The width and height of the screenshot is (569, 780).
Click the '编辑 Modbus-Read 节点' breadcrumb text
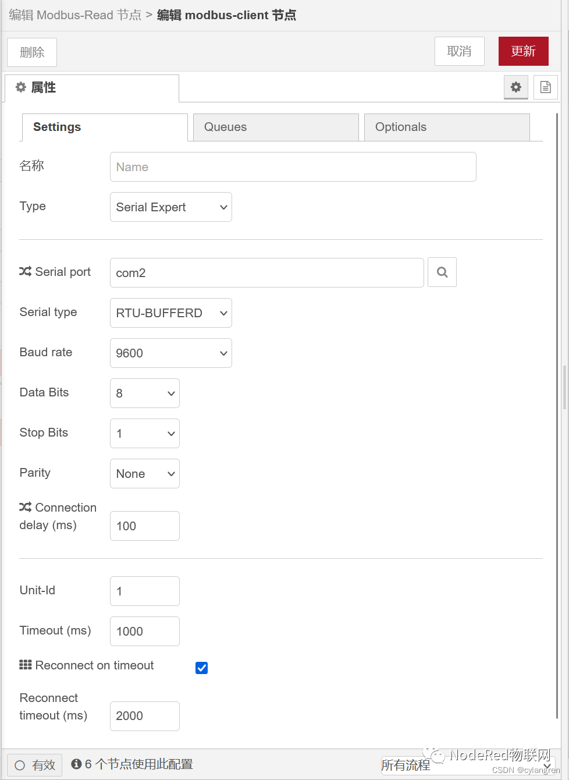(x=75, y=15)
